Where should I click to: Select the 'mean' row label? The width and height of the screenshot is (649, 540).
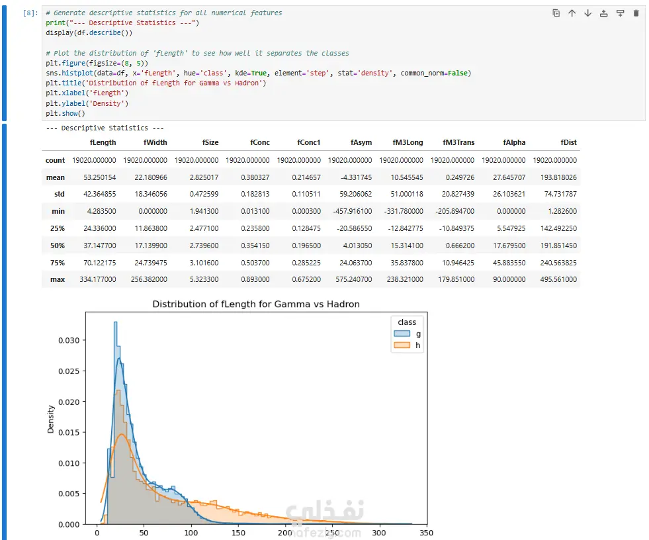(56, 177)
